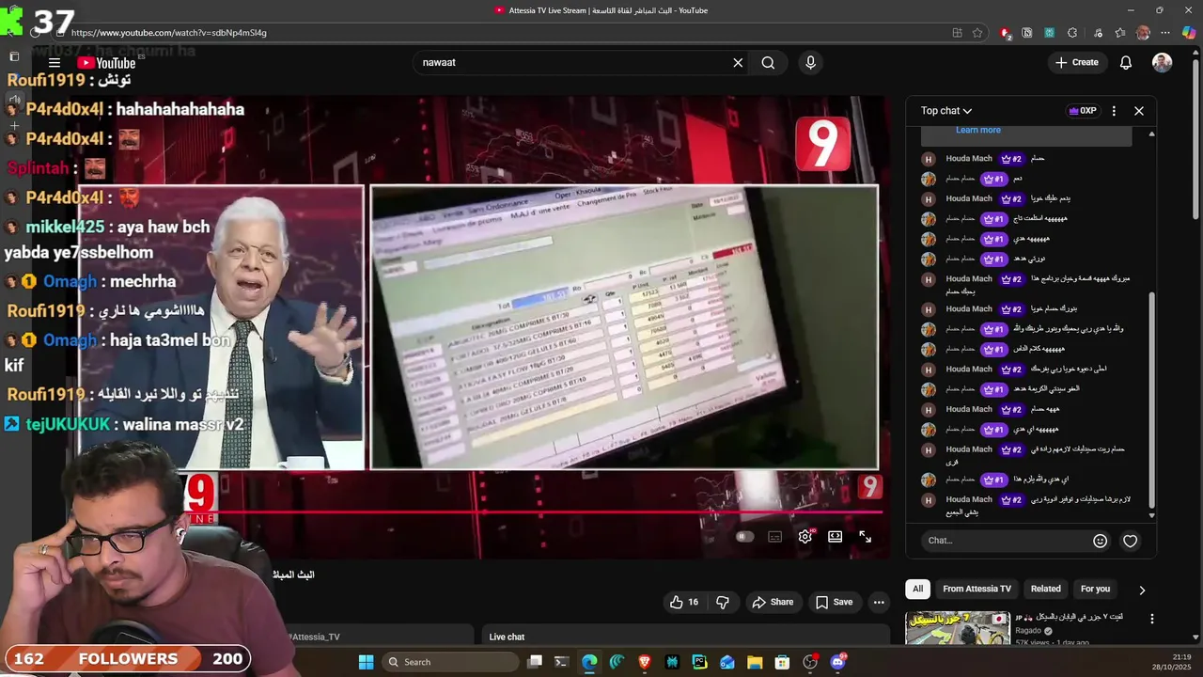The width and height of the screenshot is (1203, 677).
Task: Open browser Settings and more menu
Action: tap(1164, 32)
